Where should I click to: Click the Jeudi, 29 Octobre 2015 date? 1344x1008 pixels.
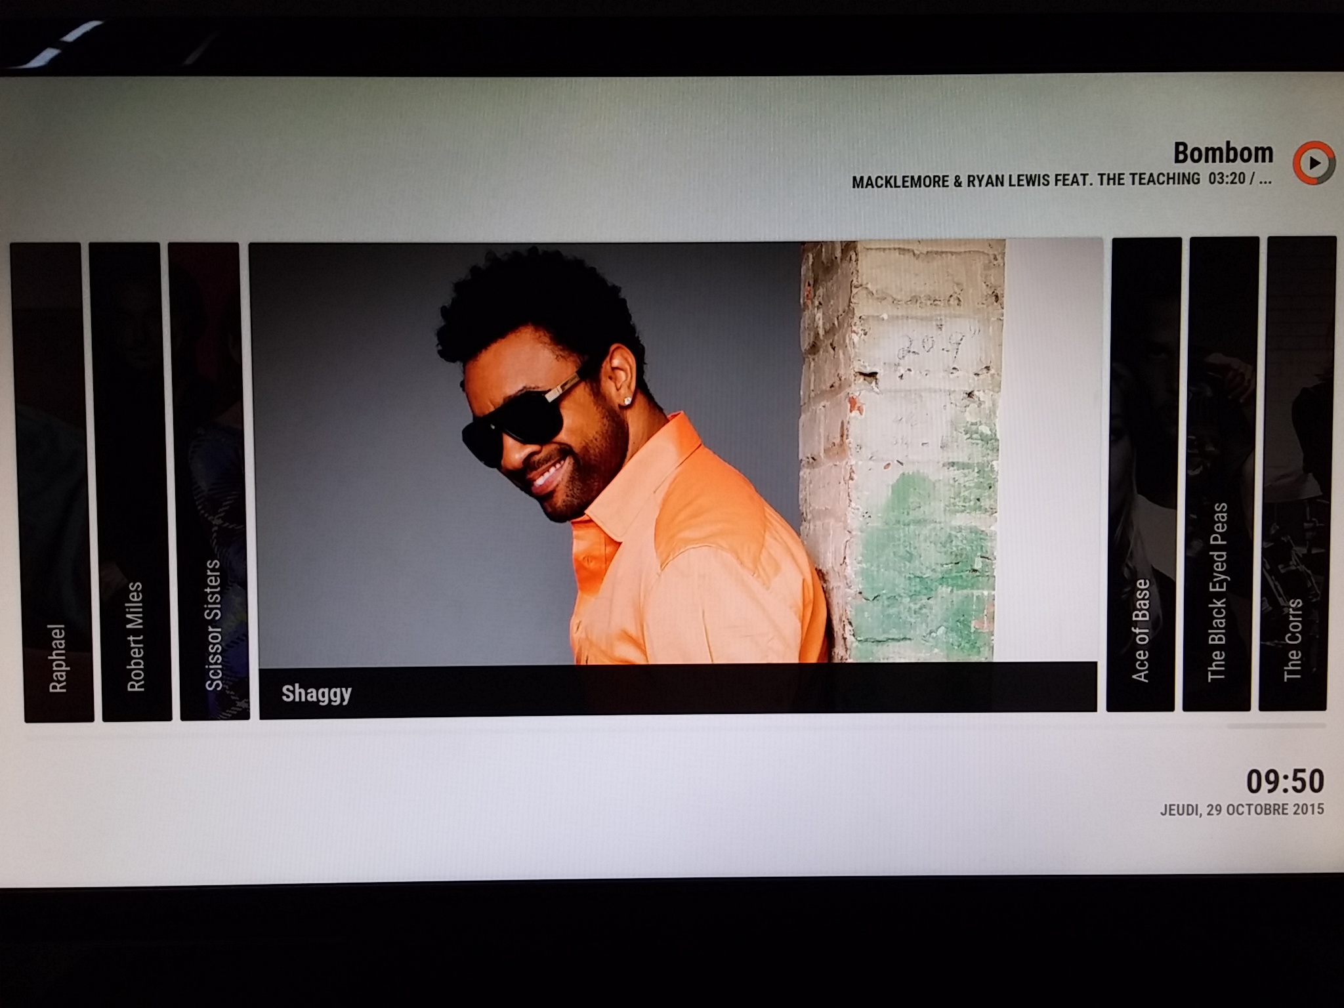(1242, 810)
